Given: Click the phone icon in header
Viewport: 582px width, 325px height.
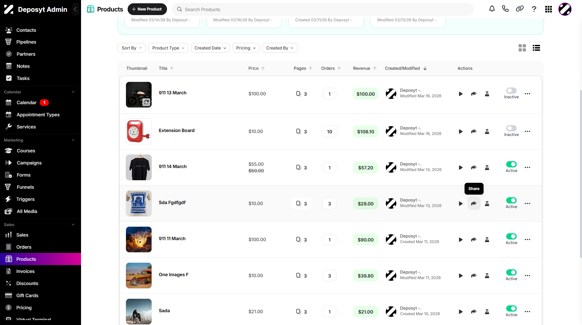Looking at the screenshot, I should 505,9.
